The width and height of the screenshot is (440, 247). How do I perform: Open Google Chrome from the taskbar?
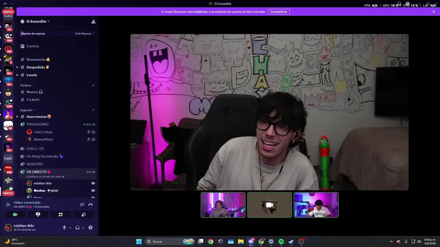tap(211, 242)
